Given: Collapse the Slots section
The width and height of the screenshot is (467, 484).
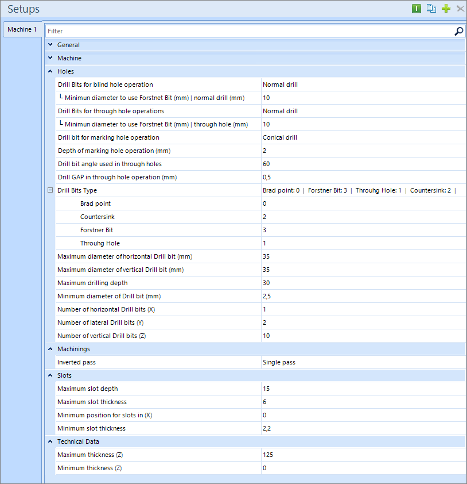Looking at the screenshot, I should point(50,375).
